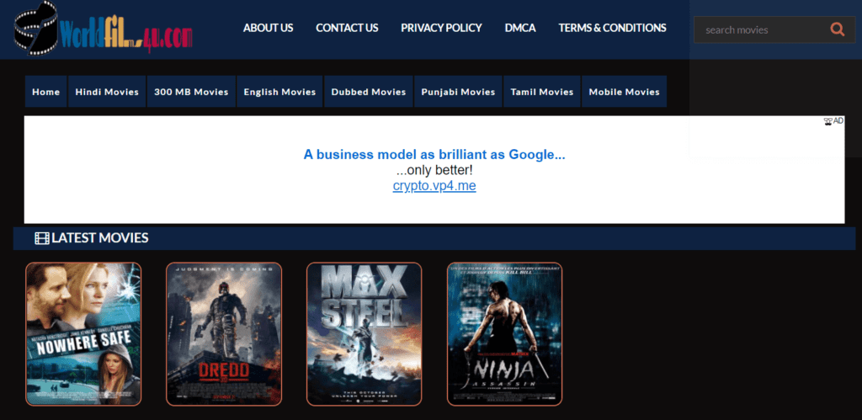Click the WorldFilms4u.com site logo
This screenshot has height=420, width=862.
pyautogui.click(x=104, y=29)
